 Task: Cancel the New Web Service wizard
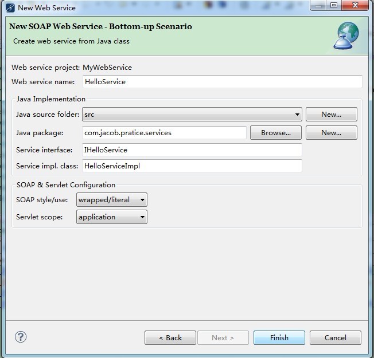pos(336,337)
